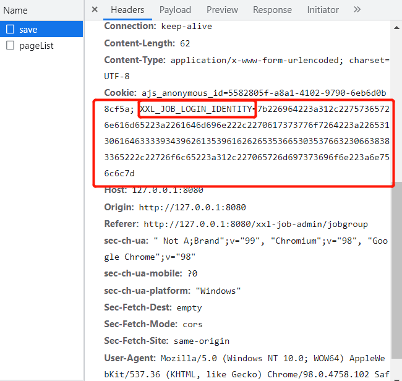Click the Origin header value
The image size is (402, 381).
click(192, 207)
